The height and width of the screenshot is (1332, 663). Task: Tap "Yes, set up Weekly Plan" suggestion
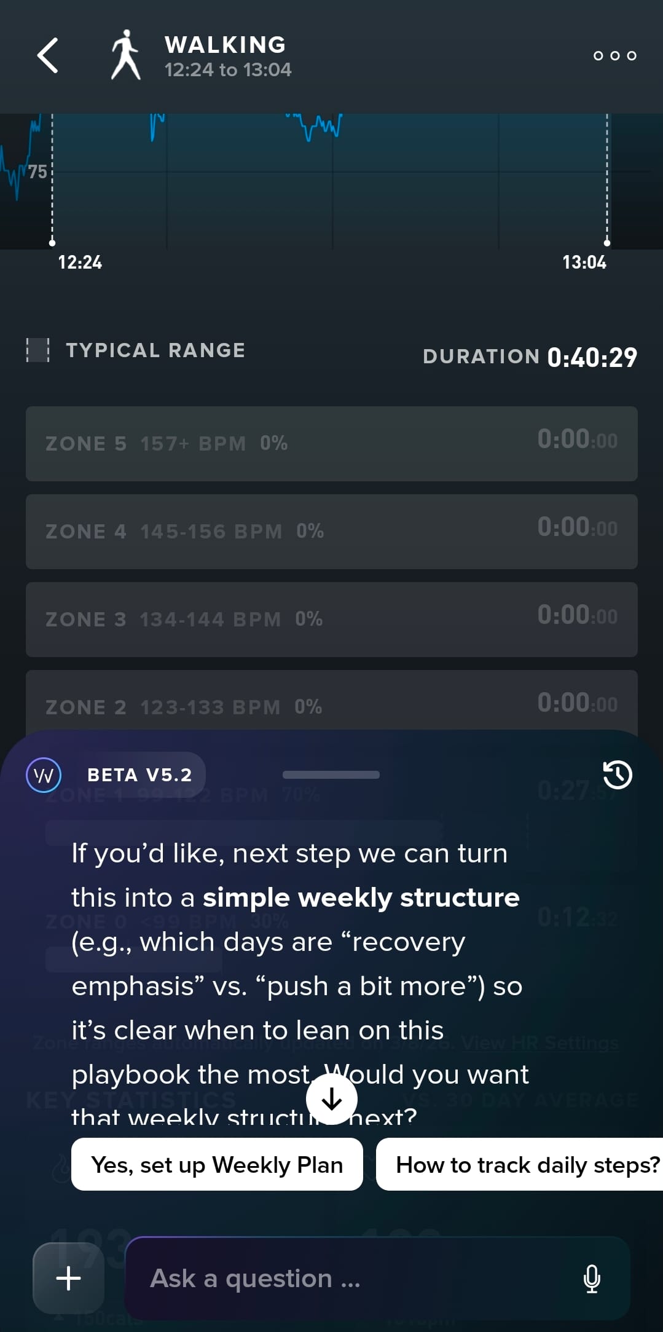pyautogui.click(x=217, y=1165)
